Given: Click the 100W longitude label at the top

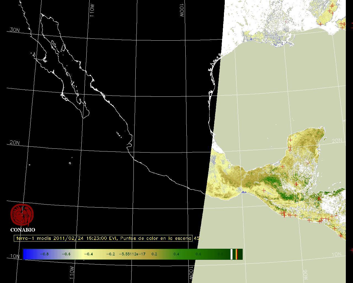Looking at the screenshot, I should (181, 11).
